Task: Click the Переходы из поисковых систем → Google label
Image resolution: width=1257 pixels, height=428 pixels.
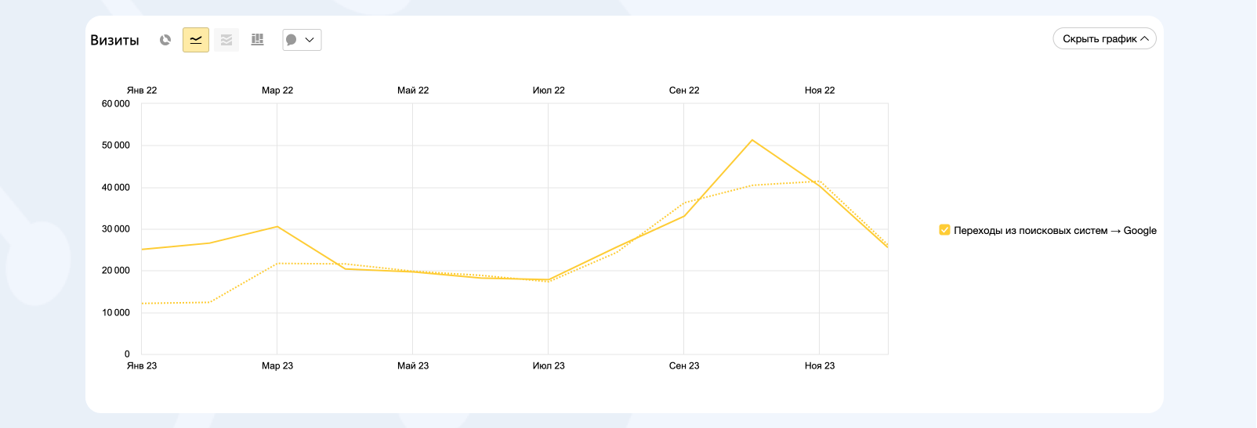Action: [1055, 231]
